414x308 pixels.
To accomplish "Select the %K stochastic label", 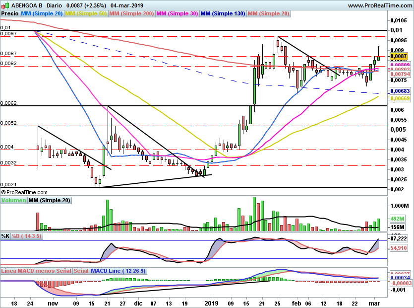I will [x=5, y=236].
